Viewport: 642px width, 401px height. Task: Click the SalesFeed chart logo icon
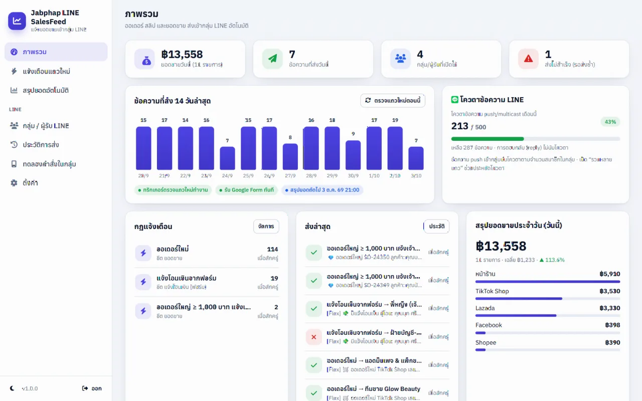click(17, 21)
